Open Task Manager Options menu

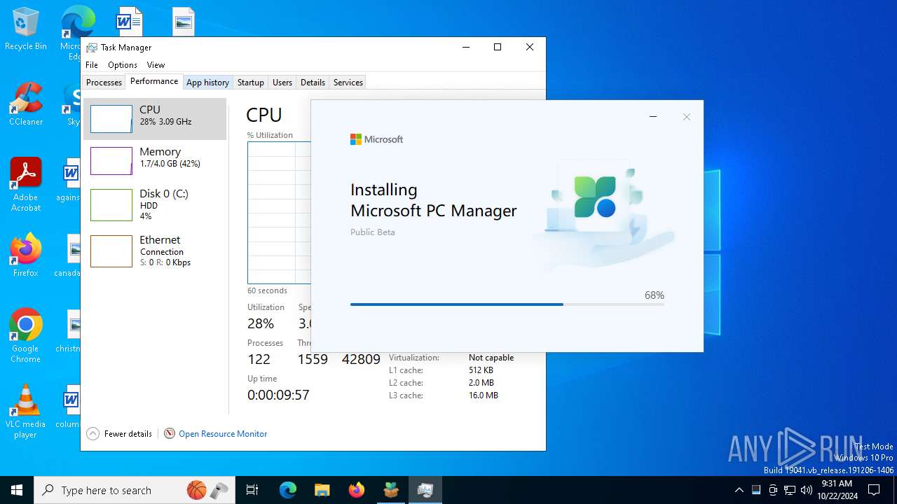123,64
